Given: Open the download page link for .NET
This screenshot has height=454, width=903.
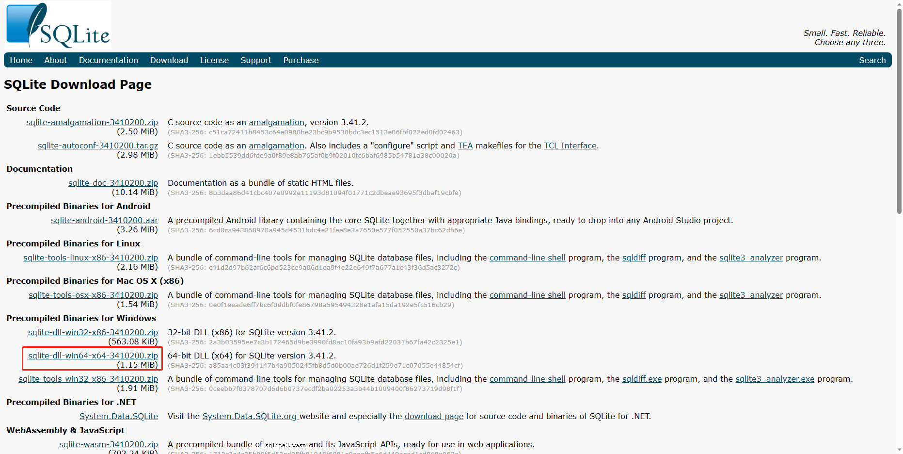Looking at the screenshot, I should [x=434, y=416].
